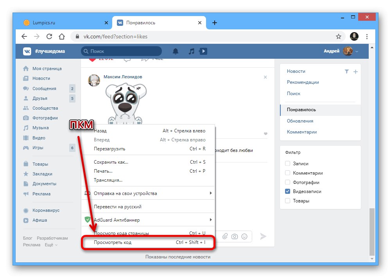Attach a file with the paperclip icon
The image size is (391, 278).
[x=225, y=236]
